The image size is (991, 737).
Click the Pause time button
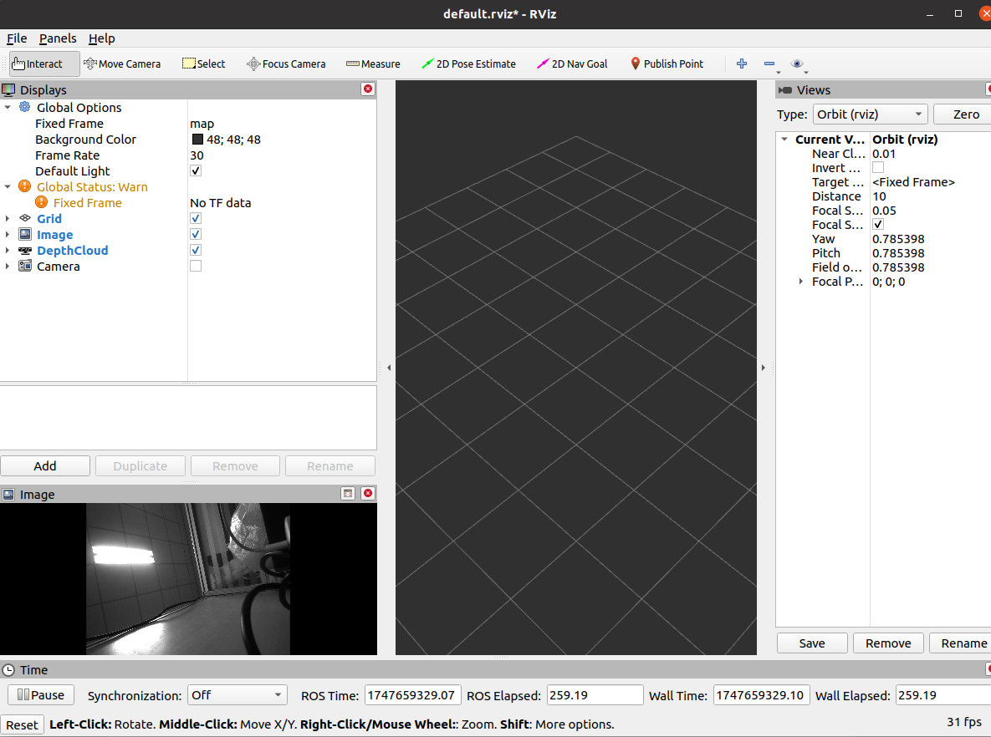tap(41, 695)
